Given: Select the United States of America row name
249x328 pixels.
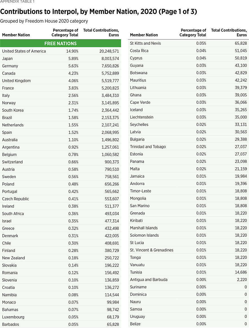Looking at the screenshot, I should point(24,51).
